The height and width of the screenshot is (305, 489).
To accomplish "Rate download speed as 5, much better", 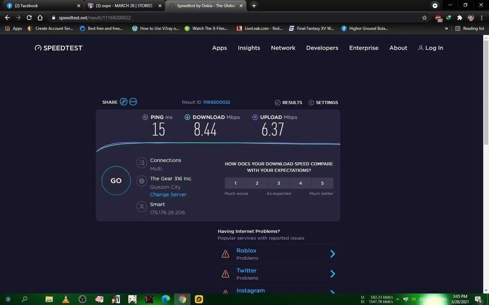I will point(322,183).
